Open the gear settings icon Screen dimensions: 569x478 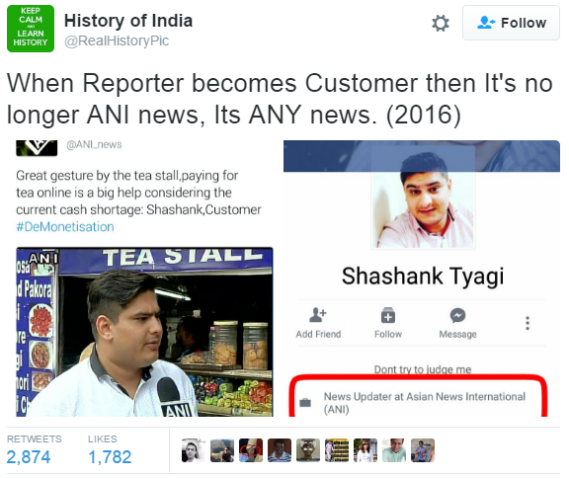(441, 24)
